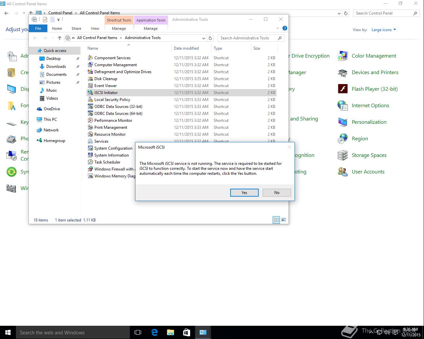Select the Services gear icon
This screenshot has width=424, height=339.
(x=90, y=141)
